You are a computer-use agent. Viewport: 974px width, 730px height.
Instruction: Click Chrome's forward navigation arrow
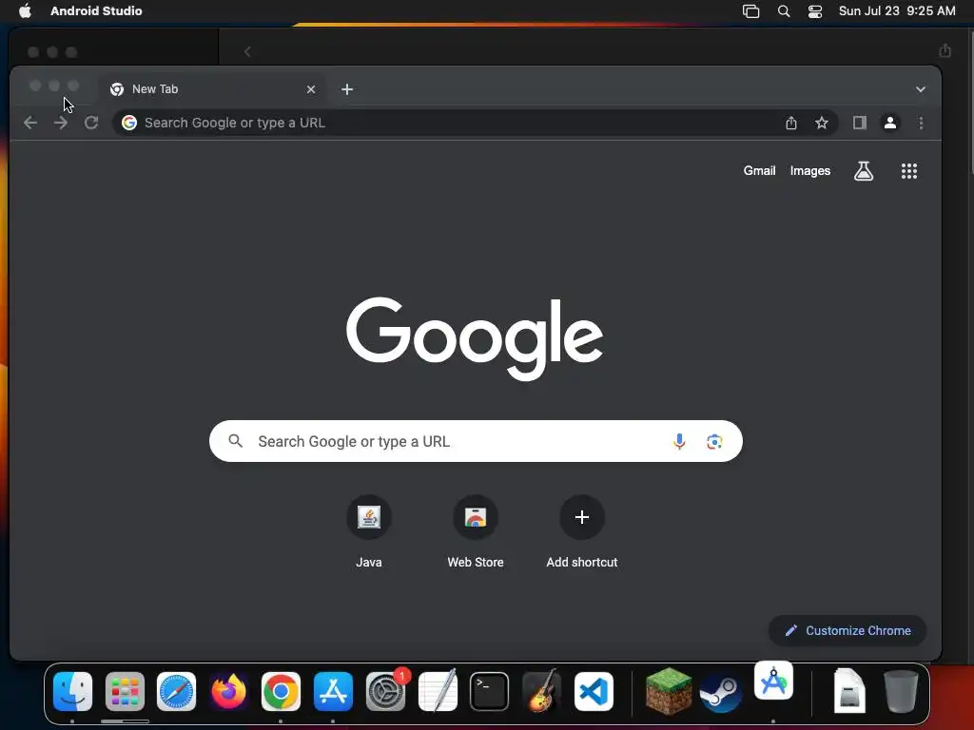[60, 123]
